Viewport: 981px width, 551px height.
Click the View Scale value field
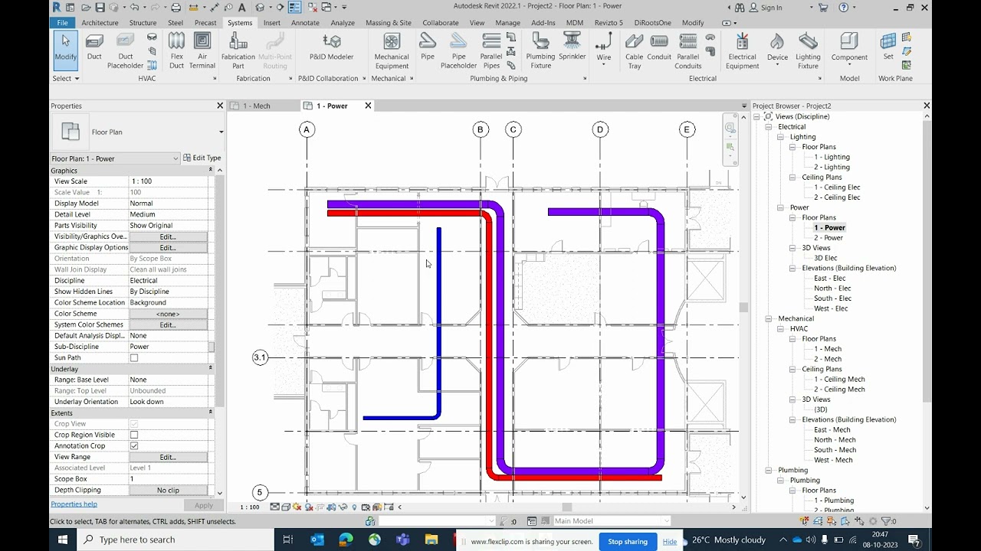click(169, 181)
